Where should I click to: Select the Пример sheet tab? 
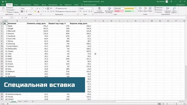click(x=13, y=101)
